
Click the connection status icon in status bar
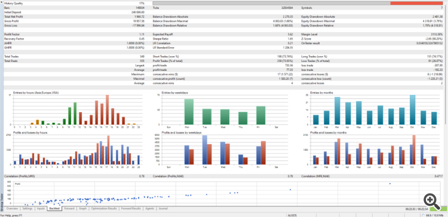click(423, 215)
